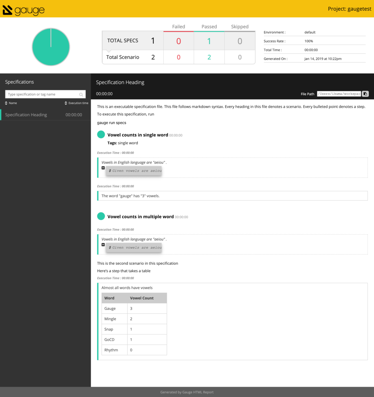
Task: Click 'Tags: single word' line
Action: 123,143
